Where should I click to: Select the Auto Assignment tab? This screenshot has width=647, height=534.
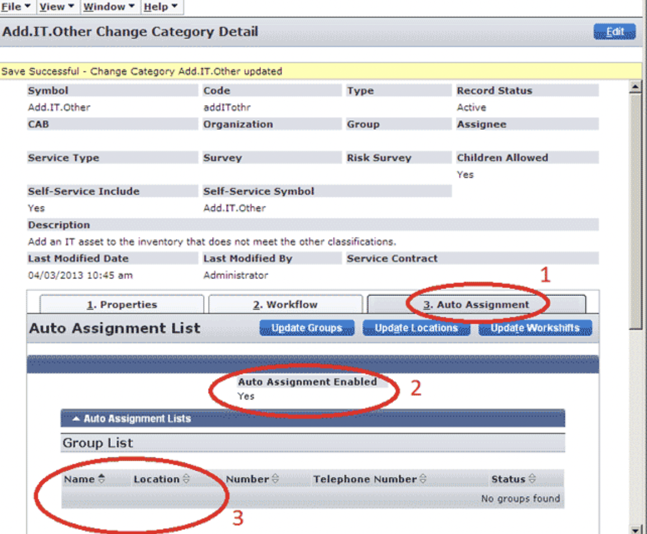476,305
